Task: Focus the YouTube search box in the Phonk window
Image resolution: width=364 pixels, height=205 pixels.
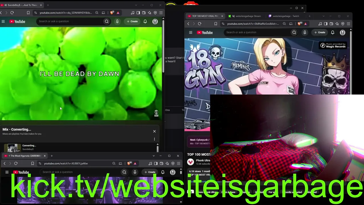Action: (257, 32)
